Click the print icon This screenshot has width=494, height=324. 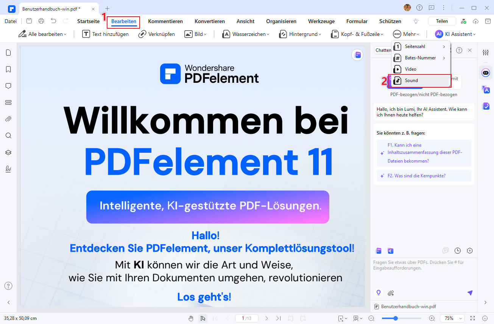(x=41, y=21)
